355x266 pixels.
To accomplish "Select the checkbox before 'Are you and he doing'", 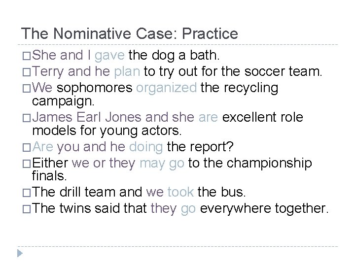I will click(x=27, y=148).
